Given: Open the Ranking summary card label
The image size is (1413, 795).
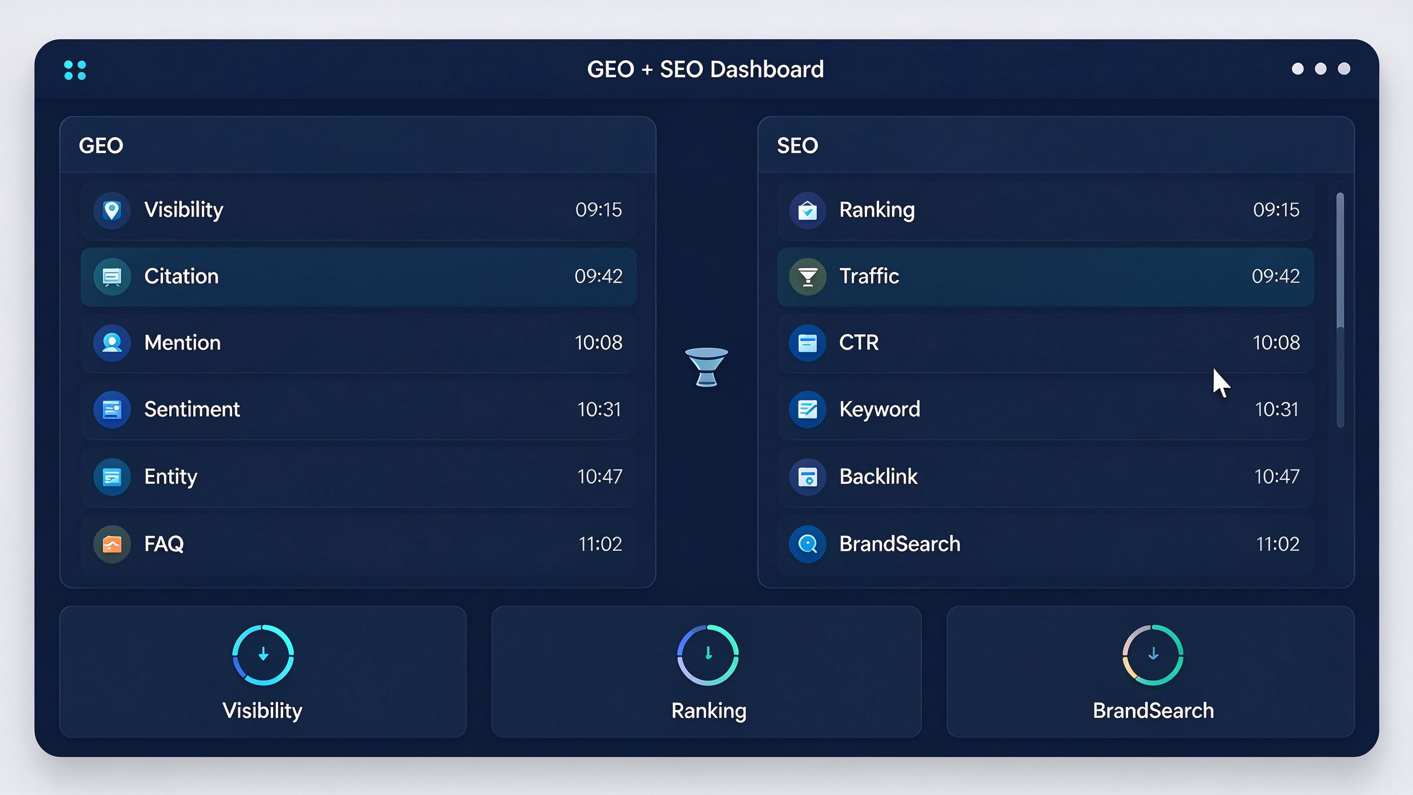Looking at the screenshot, I should (709, 711).
